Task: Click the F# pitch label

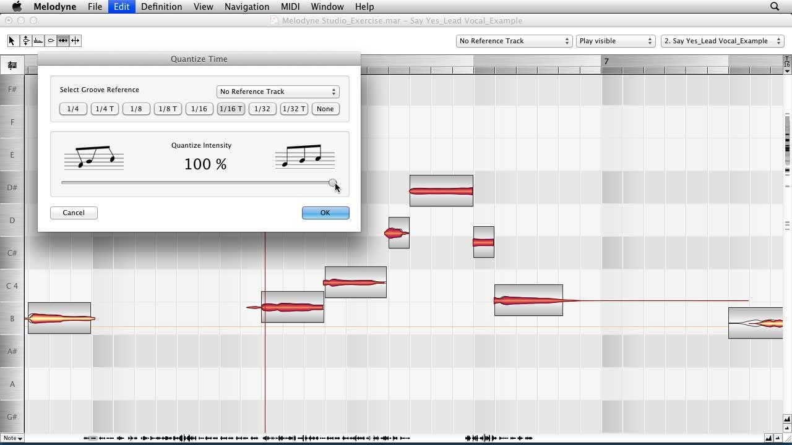Action: tap(12, 90)
